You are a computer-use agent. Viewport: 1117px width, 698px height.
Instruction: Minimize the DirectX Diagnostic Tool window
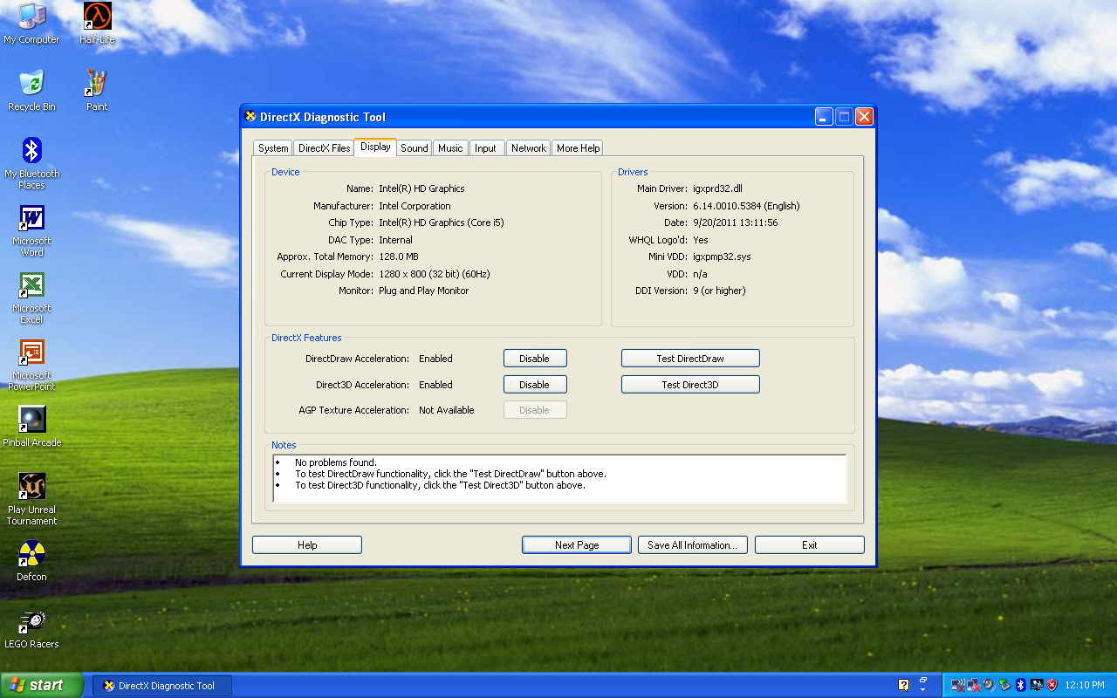[825, 117]
